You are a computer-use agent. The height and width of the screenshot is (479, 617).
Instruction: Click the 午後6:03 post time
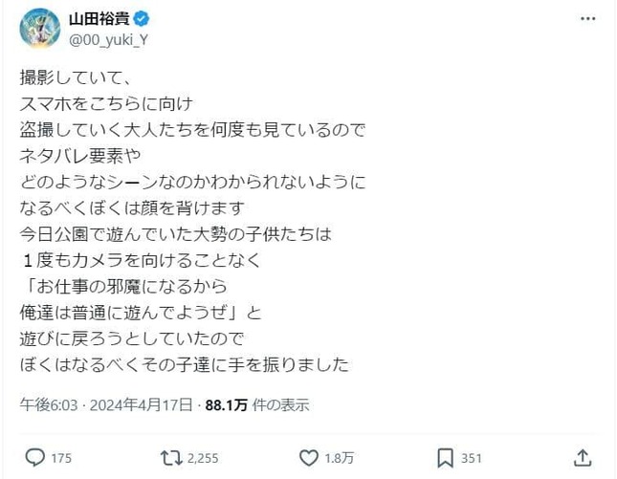click(44, 404)
